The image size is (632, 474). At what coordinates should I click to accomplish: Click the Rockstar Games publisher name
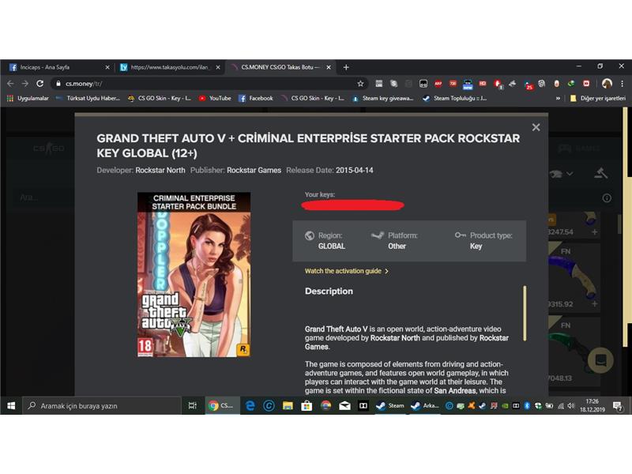[x=254, y=170]
